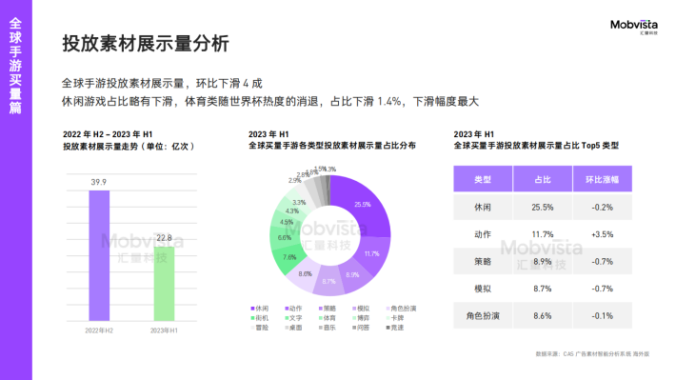Screen dimensions: 676x380
Task: Select the 休闲 row in the table
Action: click(543, 207)
